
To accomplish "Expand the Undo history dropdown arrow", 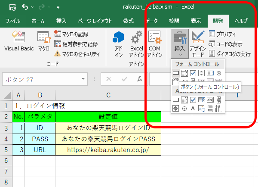I will [x=32, y=7].
